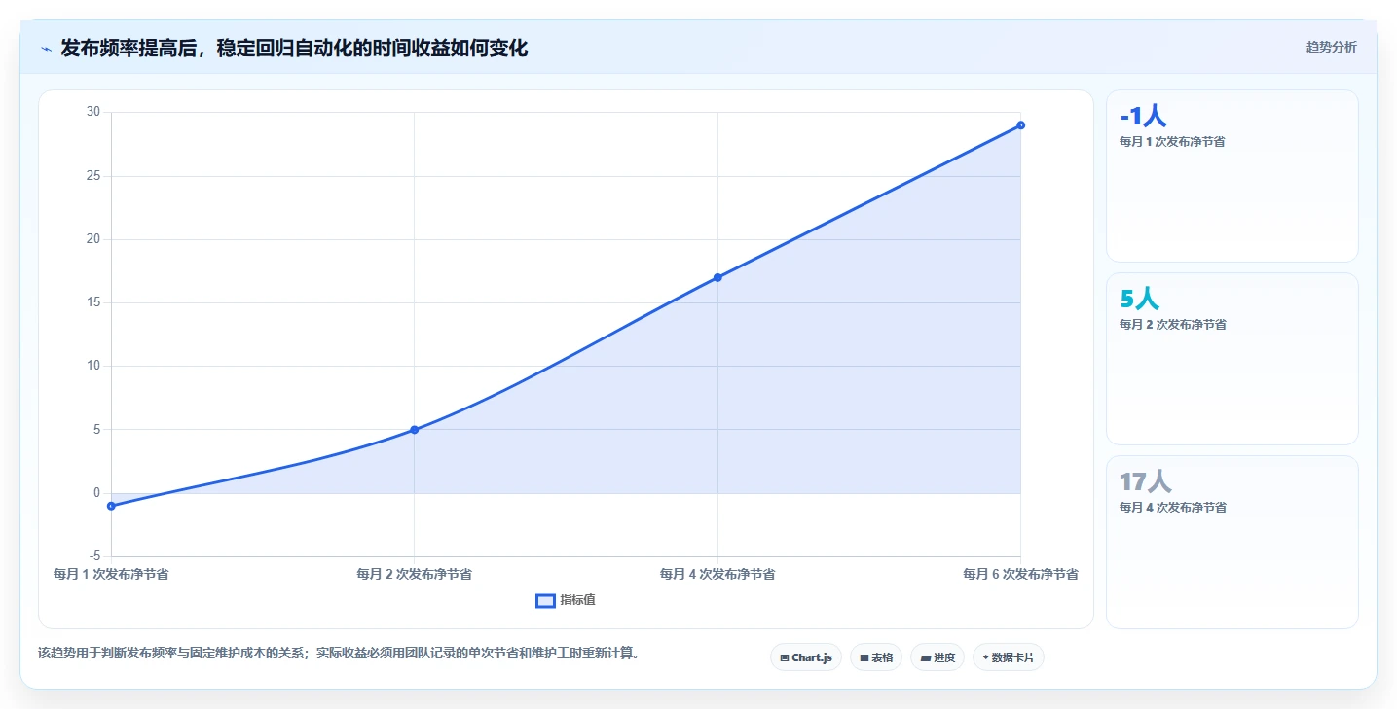Viewport: 1397px width, 709px height.
Task: Click x-axis label 每月 2 次发布净节省
Action: point(414,574)
